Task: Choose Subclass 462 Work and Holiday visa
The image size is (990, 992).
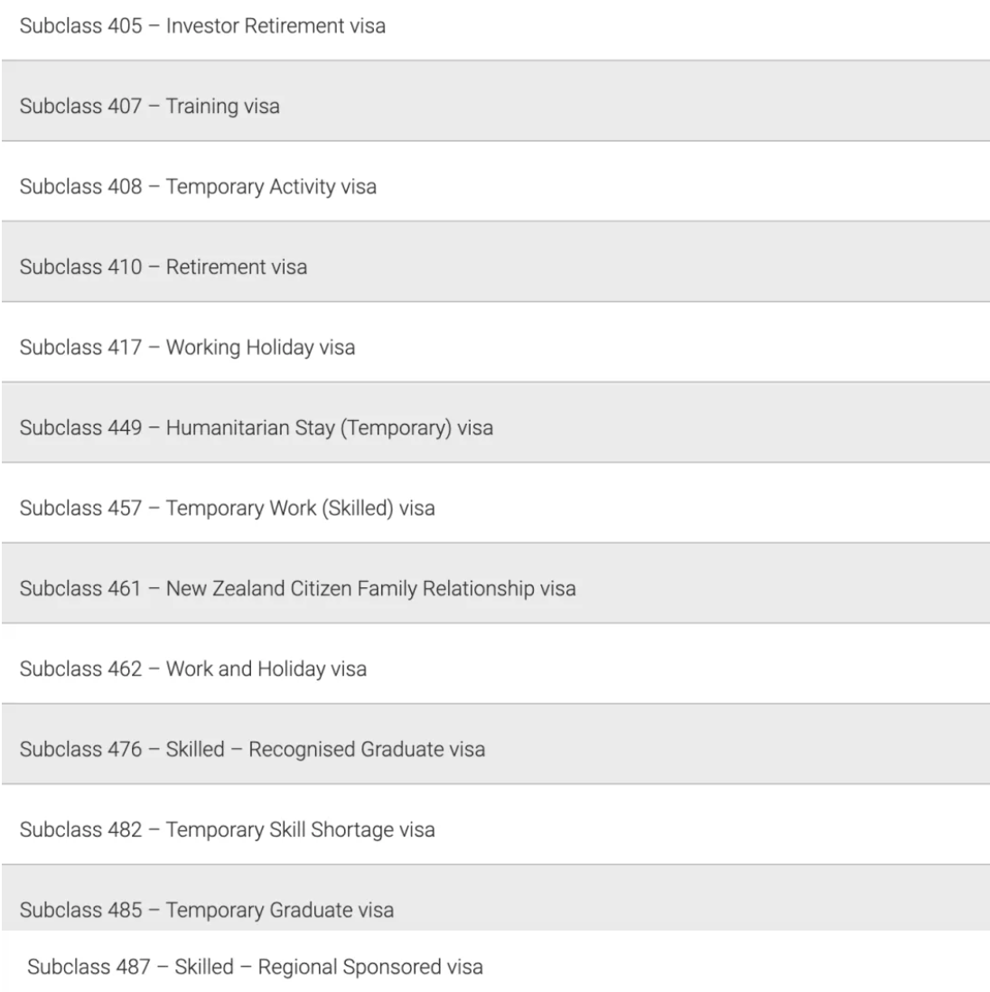Action: 193,669
